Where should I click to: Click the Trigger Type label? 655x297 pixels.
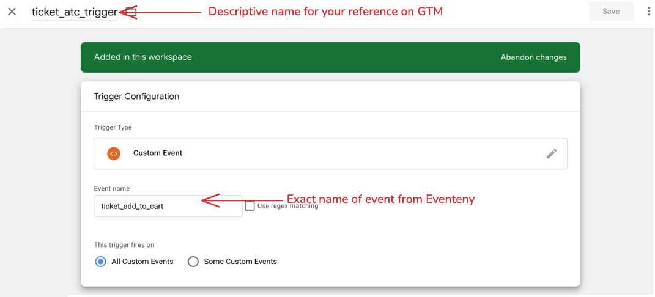click(x=113, y=127)
